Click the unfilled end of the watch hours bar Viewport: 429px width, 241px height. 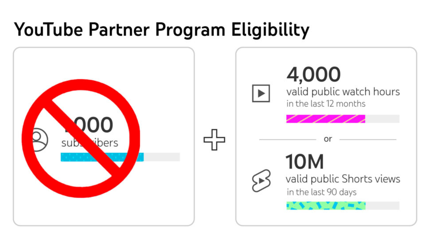click(x=382, y=119)
